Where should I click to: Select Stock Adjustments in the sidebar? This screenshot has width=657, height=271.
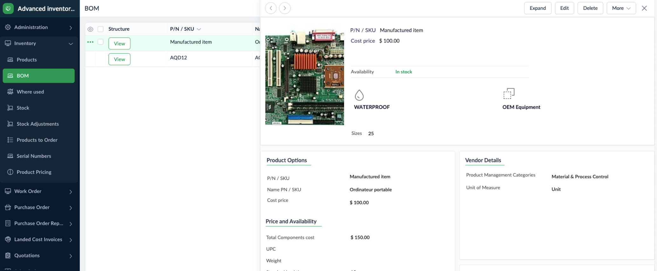click(x=38, y=124)
